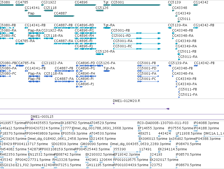The height and width of the screenshot is (169, 224).
Task: Select EST AT04529.5prime
Action: 91,126
